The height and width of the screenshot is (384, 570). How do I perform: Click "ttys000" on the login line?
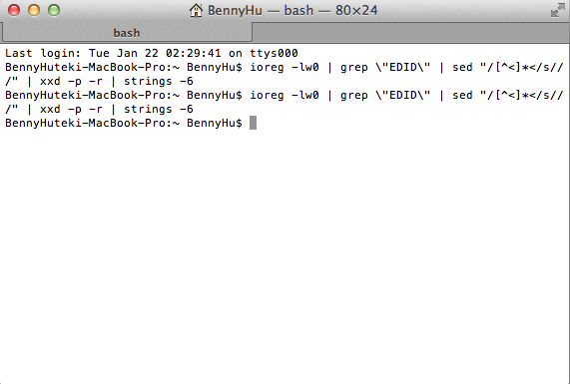pos(274,53)
